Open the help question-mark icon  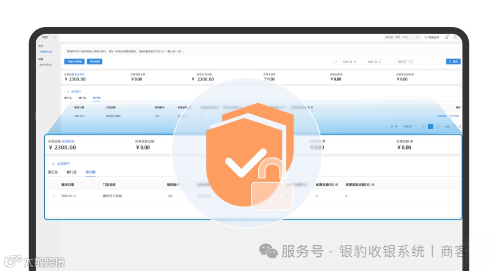(455, 37)
